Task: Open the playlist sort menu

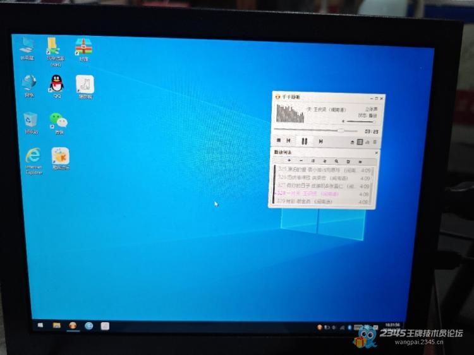Action: (x=325, y=161)
